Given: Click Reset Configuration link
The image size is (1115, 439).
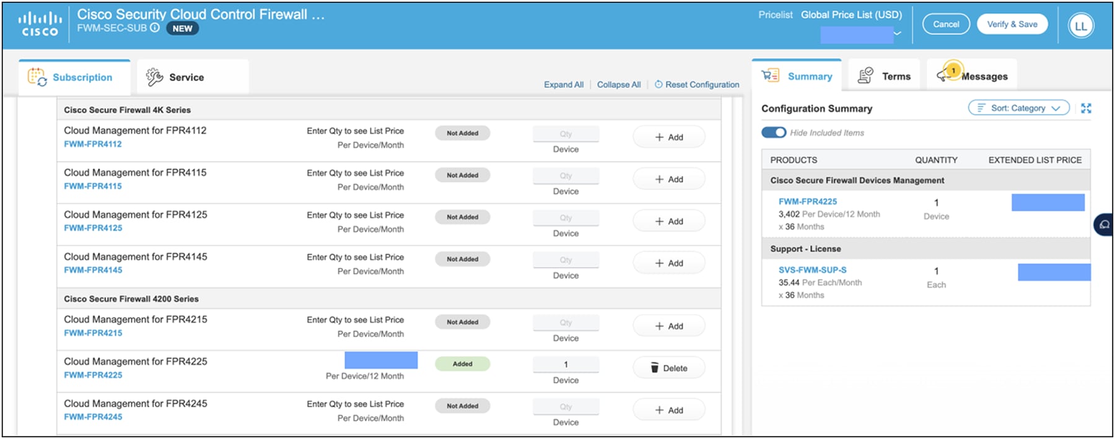Looking at the screenshot, I should pos(702,84).
